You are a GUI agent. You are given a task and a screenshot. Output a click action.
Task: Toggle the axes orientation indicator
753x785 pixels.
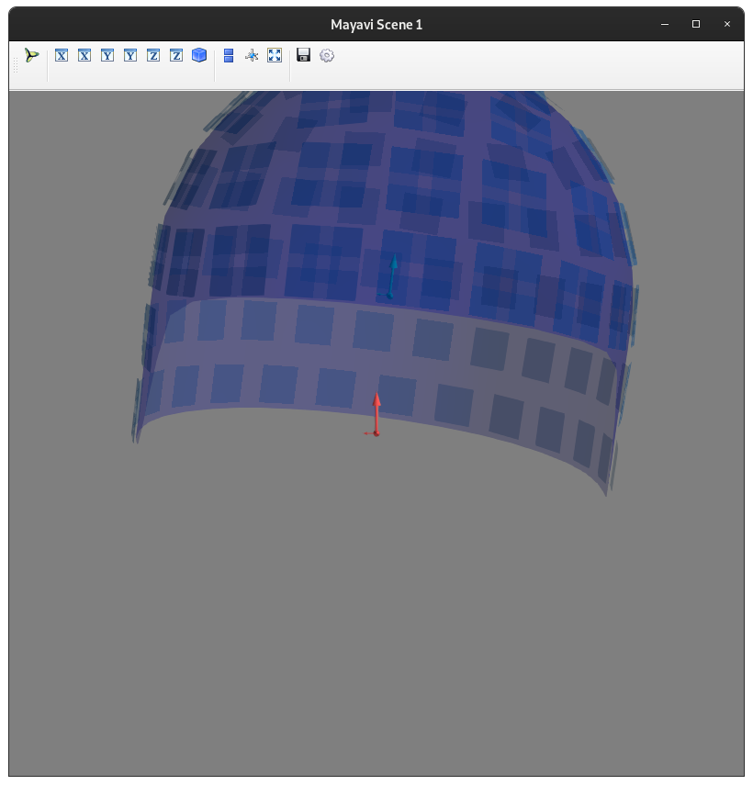(252, 55)
